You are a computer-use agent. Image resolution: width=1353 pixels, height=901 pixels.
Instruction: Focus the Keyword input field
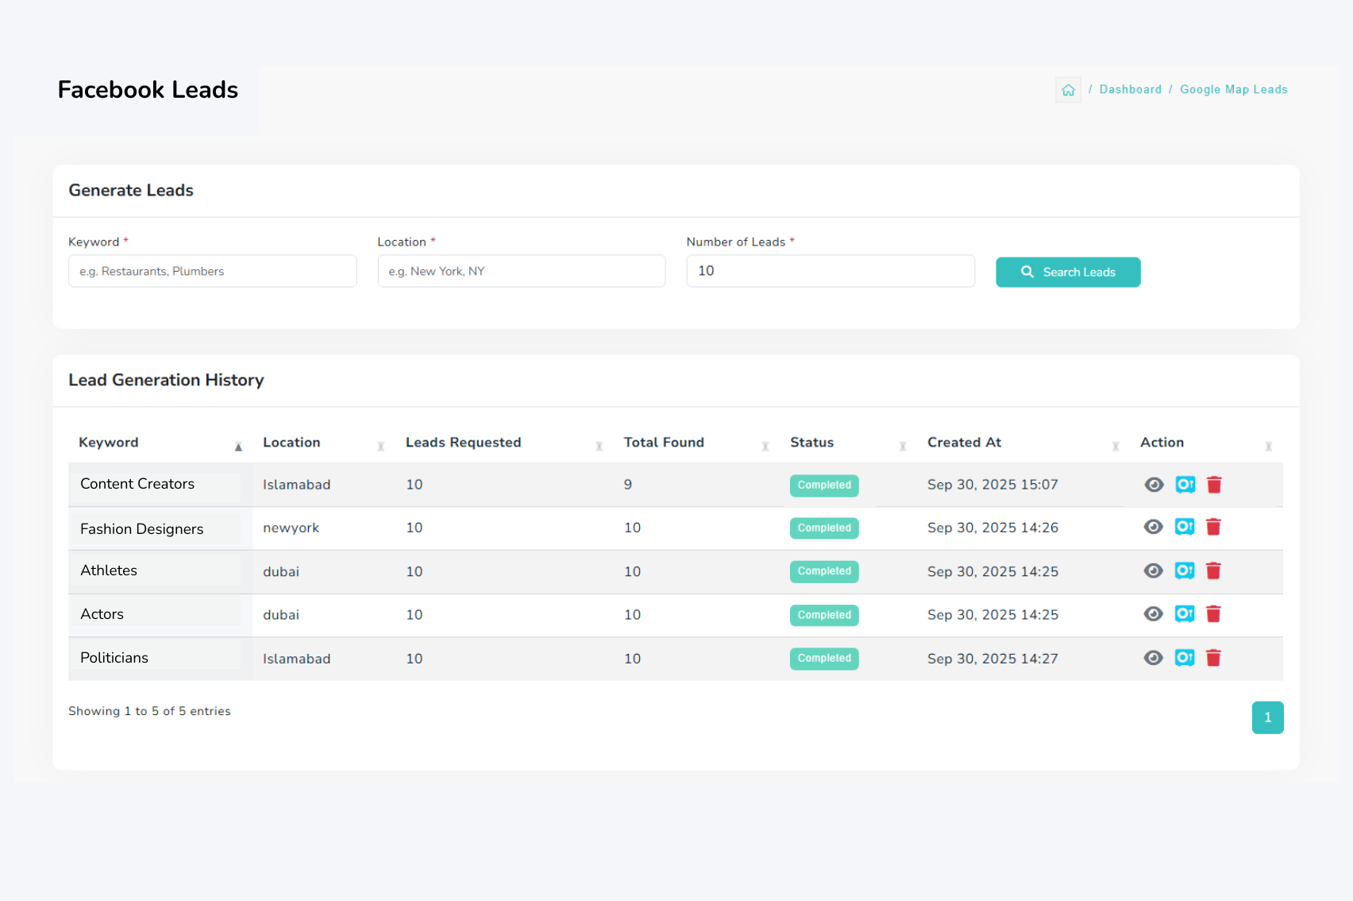tap(212, 272)
